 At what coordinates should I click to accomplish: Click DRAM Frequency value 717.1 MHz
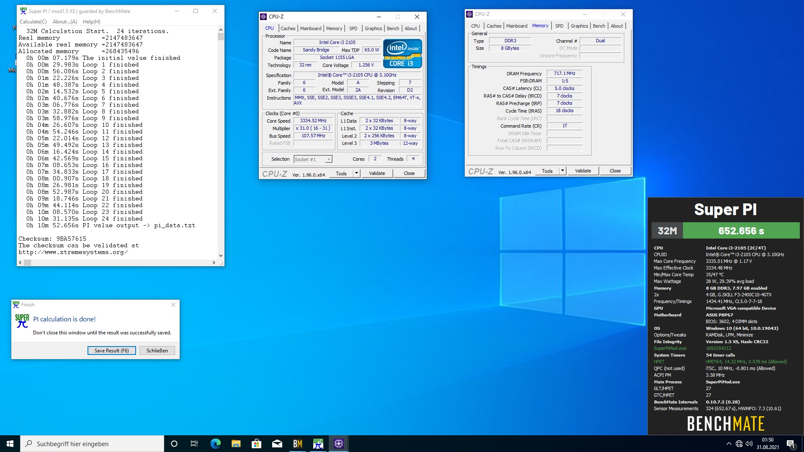pyautogui.click(x=564, y=73)
